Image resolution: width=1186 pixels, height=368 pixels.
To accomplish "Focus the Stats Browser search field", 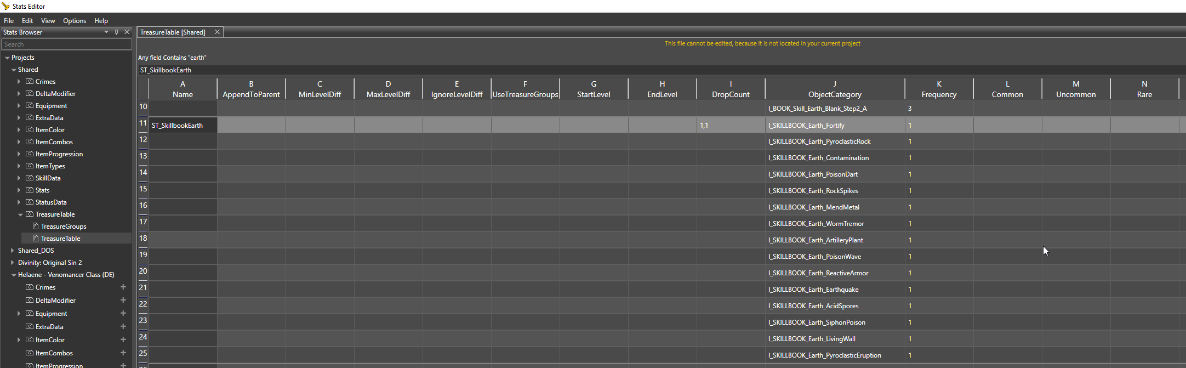I will pyautogui.click(x=66, y=44).
